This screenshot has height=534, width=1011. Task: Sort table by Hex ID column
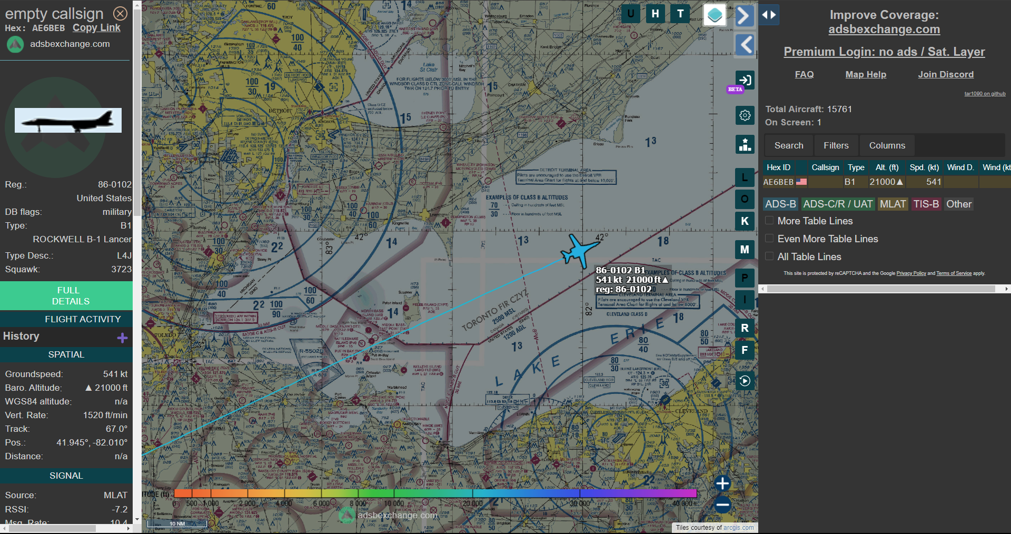(x=778, y=167)
